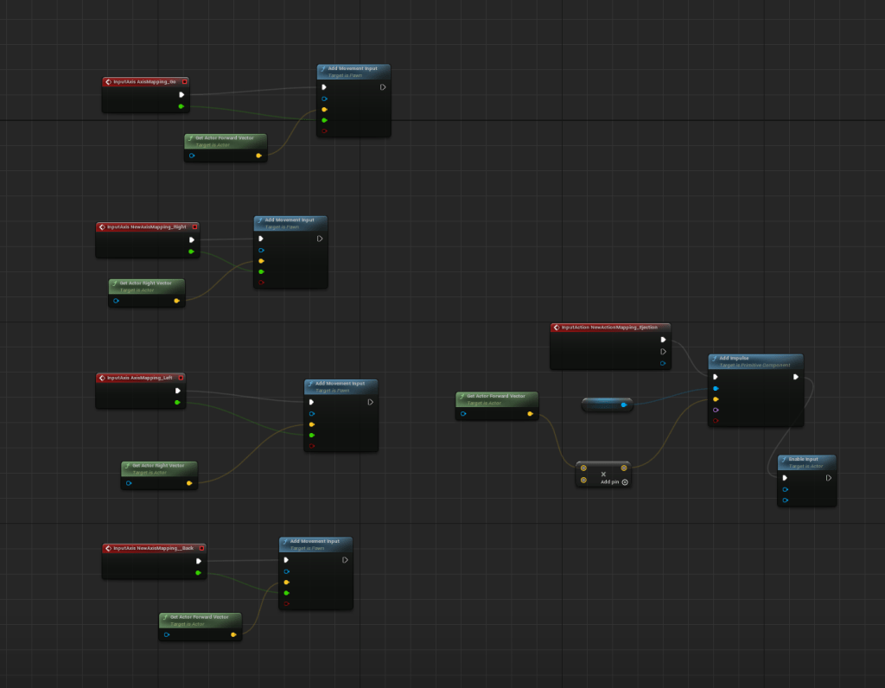Screen dimensions: 885x688
Task: Click the output execution pin of Enable Input
Action: click(x=828, y=478)
